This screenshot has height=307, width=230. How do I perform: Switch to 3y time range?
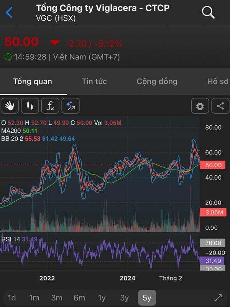pyautogui.click(x=124, y=298)
